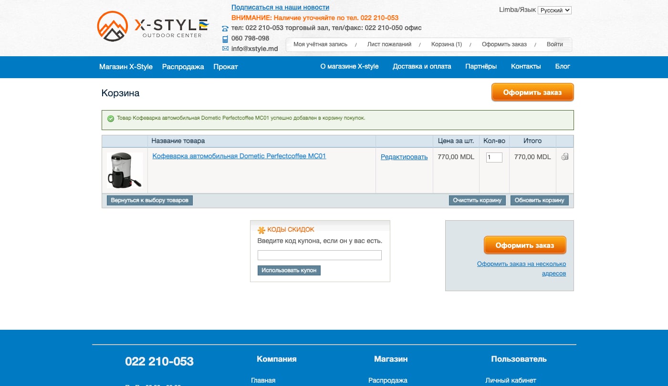
Task: Click the coupon code input field
Action: tap(320, 255)
